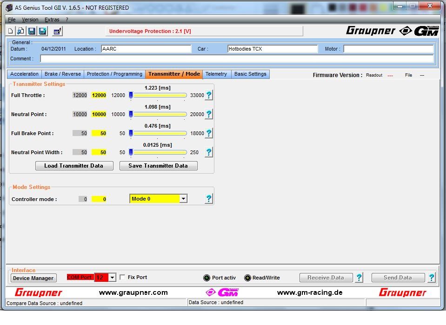Expand the Mode 0 controller dropdown
Viewport: 446px width, 325px height.
pyautogui.click(x=183, y=199)
